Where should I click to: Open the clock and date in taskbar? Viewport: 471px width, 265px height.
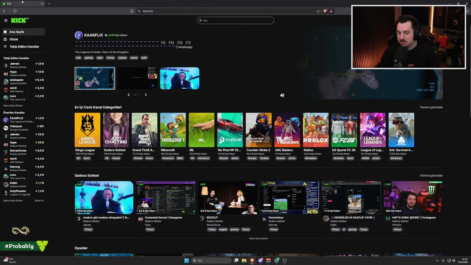click(463, 261)
